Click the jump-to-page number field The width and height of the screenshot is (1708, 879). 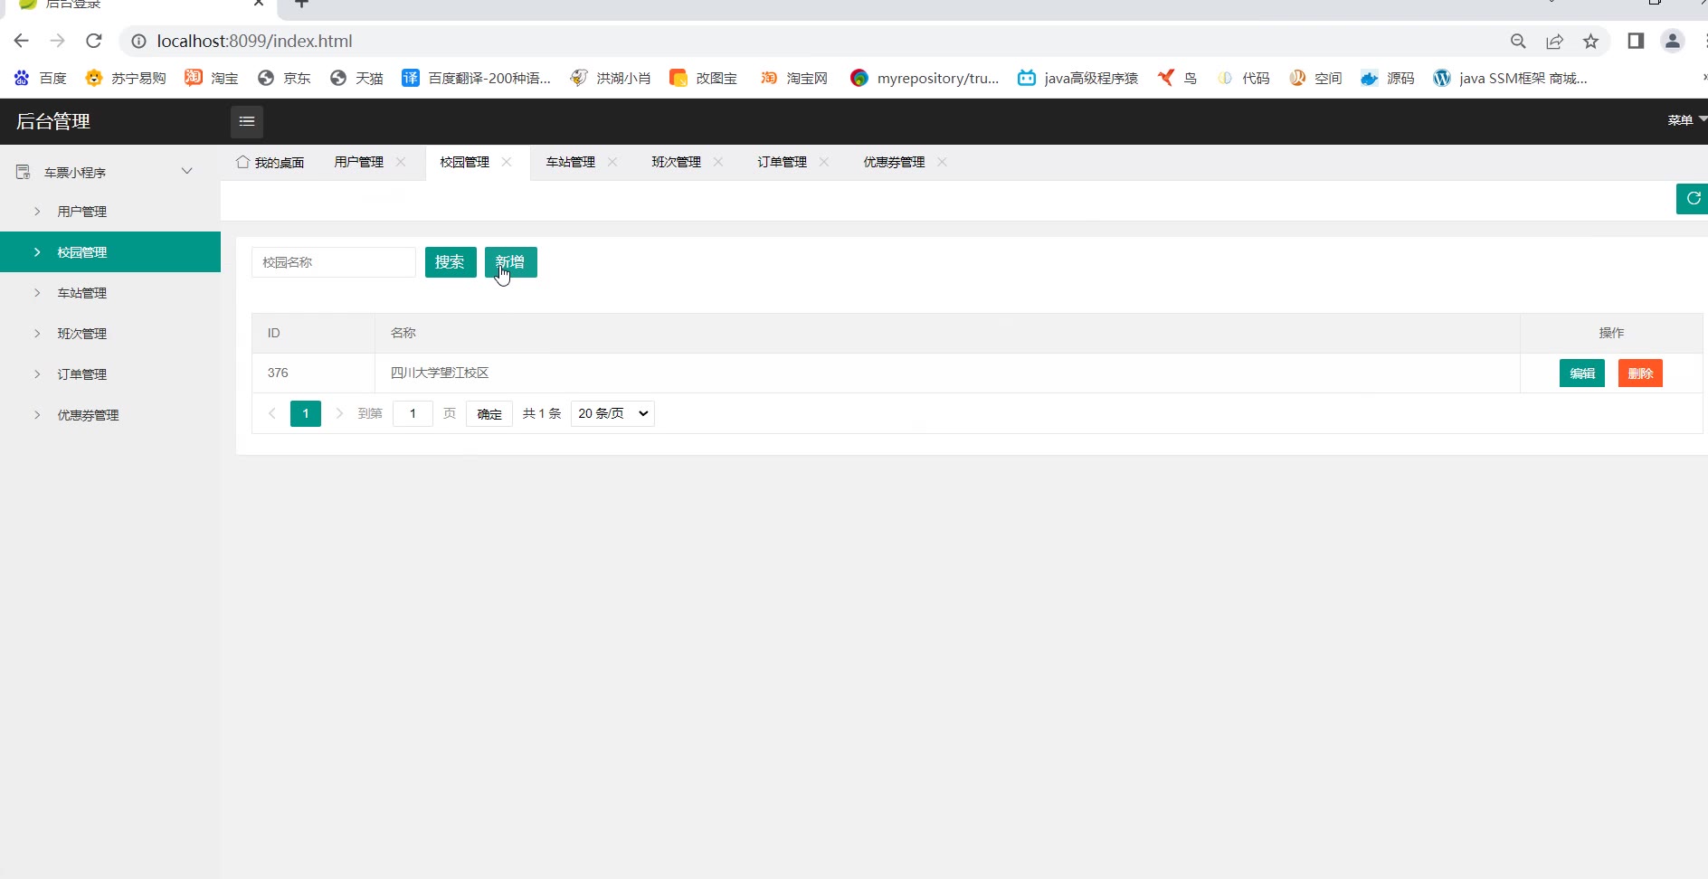point(413,413)
